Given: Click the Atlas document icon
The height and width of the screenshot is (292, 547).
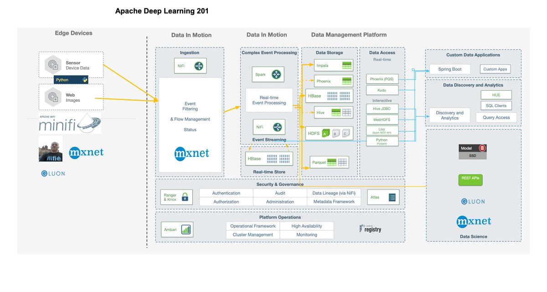Looking at the screenshot, I should (x=392, y=198).
